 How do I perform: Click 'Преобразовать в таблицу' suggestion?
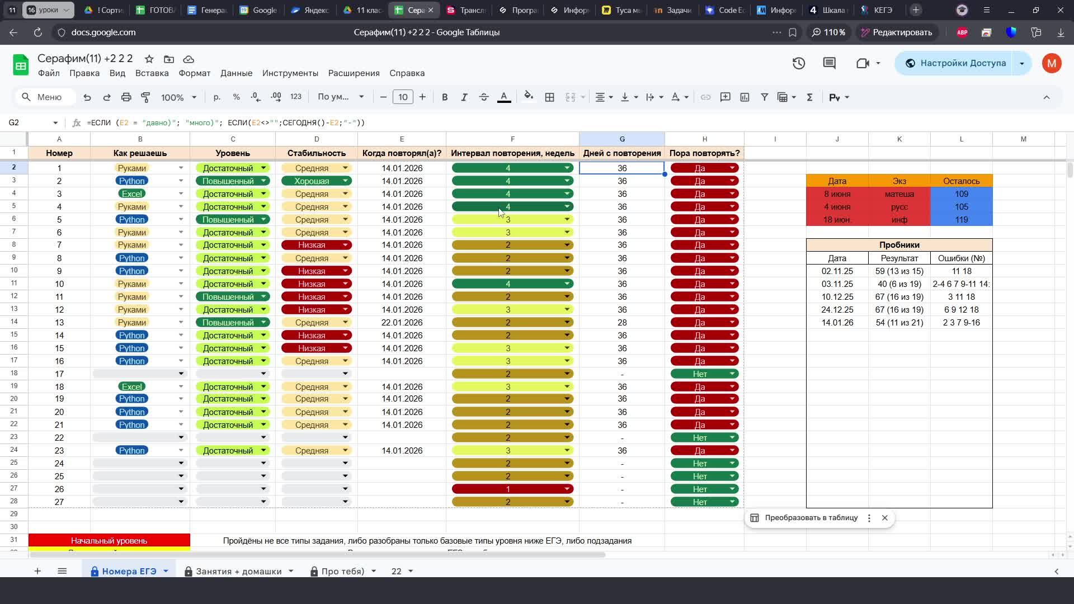[811, 518]
